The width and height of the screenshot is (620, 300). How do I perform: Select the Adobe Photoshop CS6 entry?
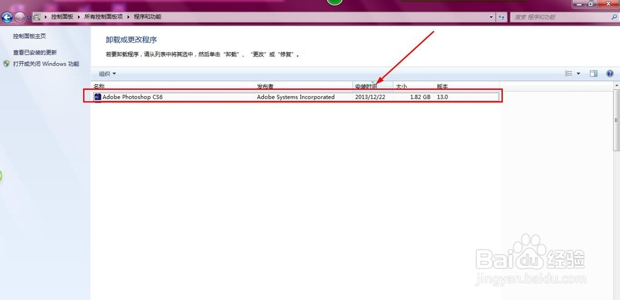[296, 97]
